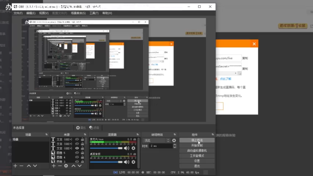The image size is (313, 176).
Task: Enable 工作室模式 studio mode
Action: (x=197, y=156)
